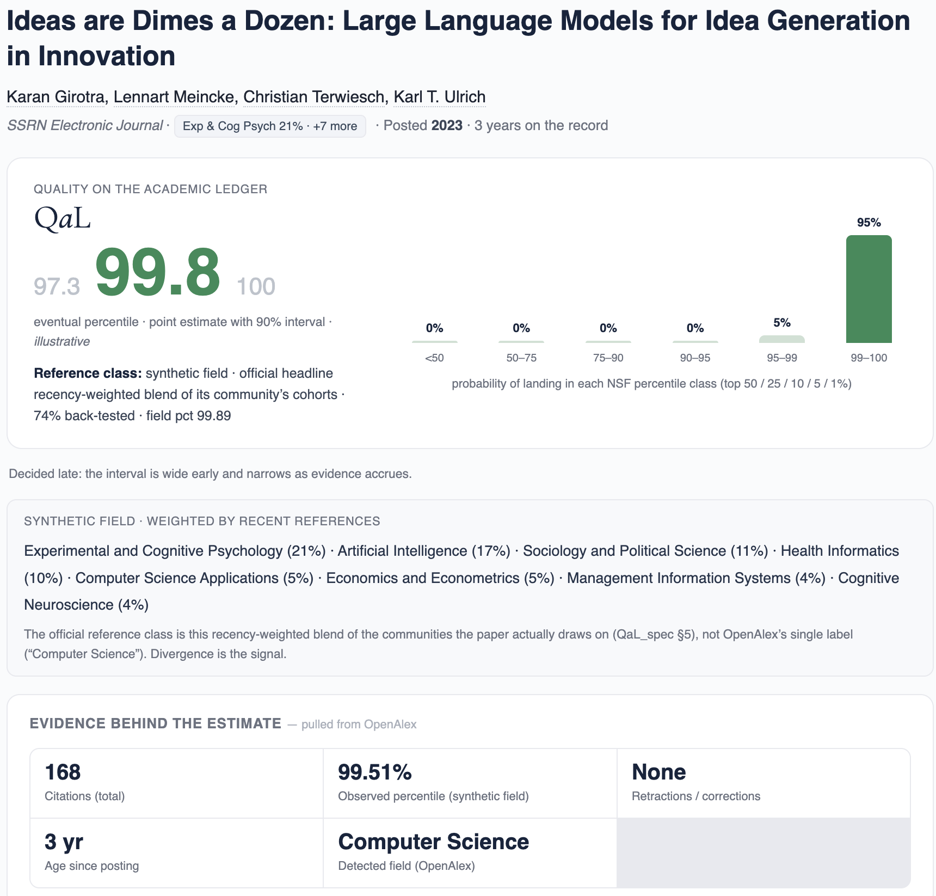Click the QaL logo heading
Viewport: 936px width, 896px height.
point(62,218)
